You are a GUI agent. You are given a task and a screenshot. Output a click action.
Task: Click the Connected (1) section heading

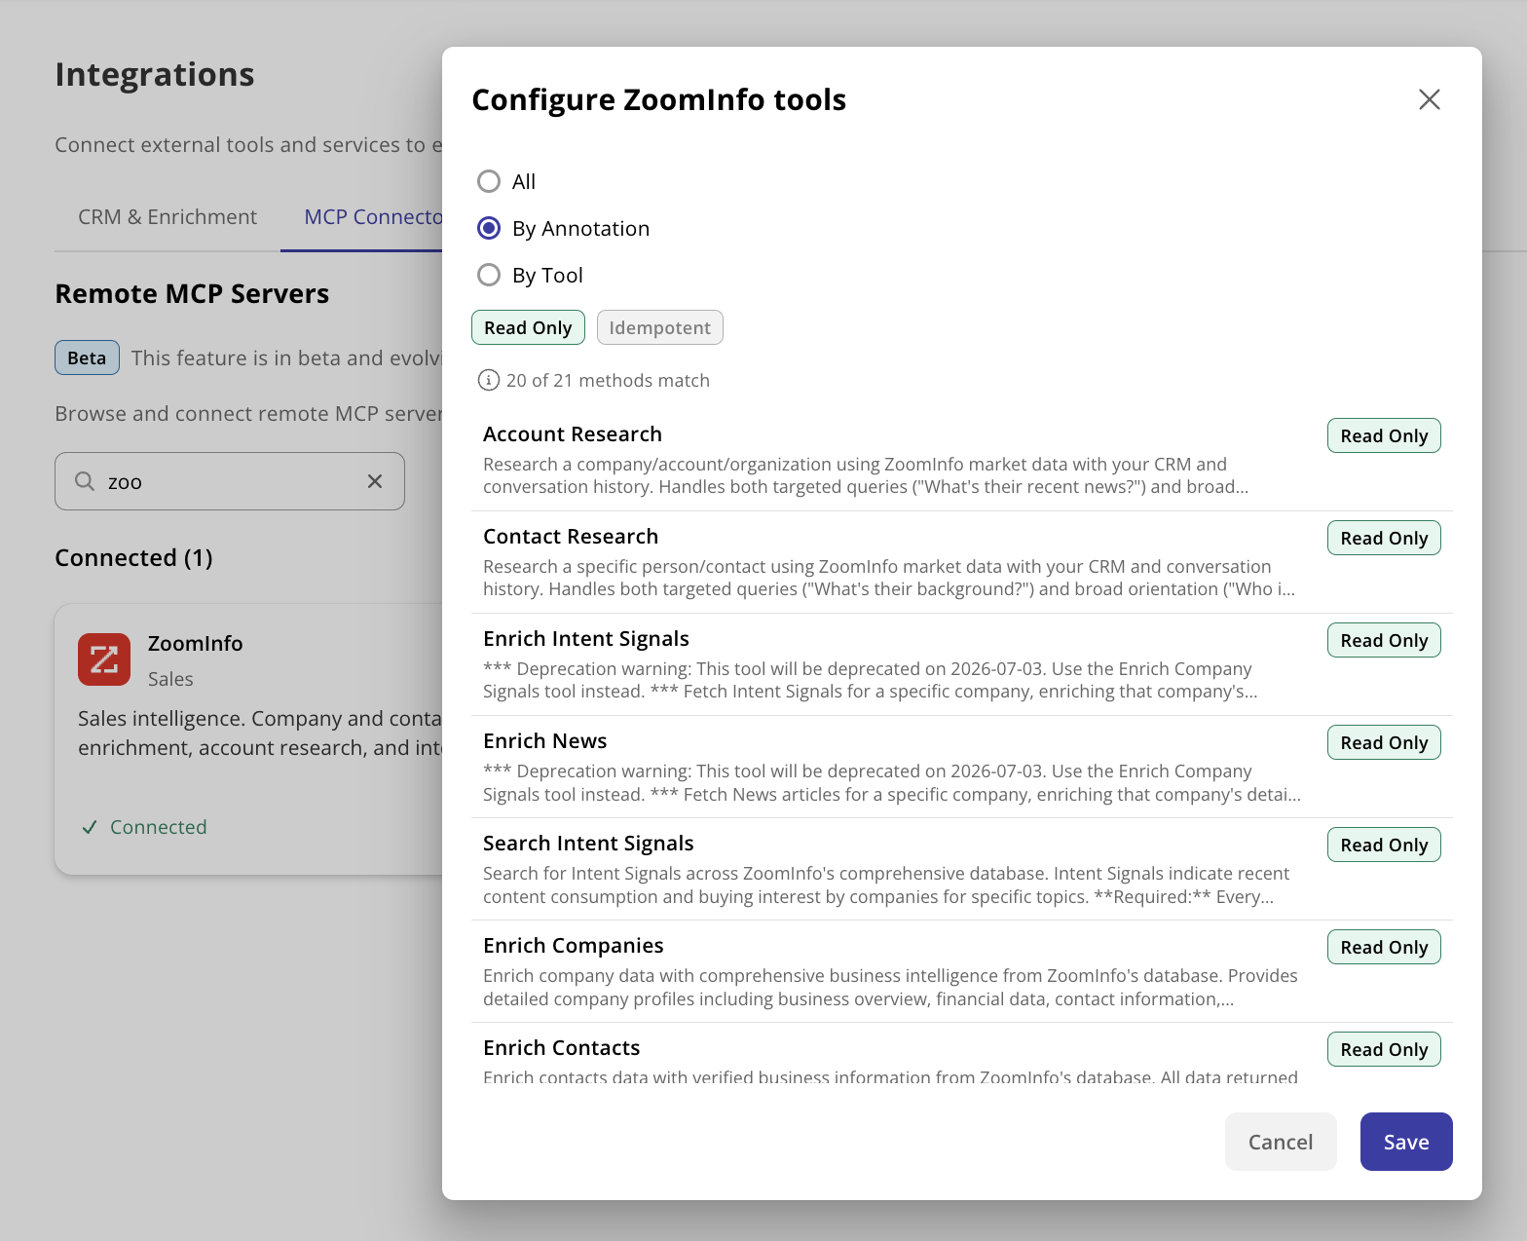(133, 557)
